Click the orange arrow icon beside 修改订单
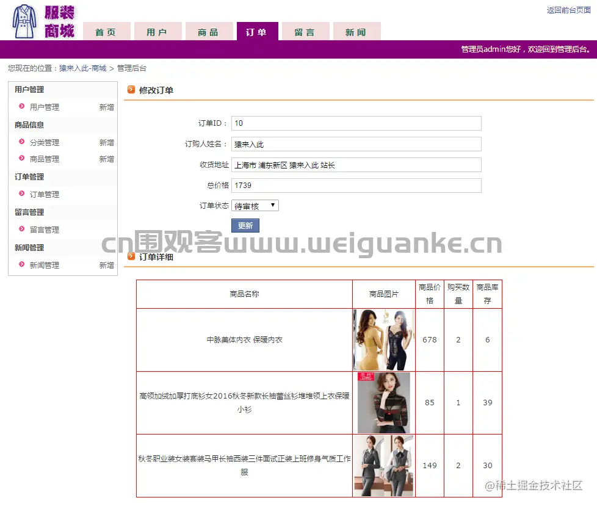The height and width of the screenshot is (506, 597). coord(131,90)
